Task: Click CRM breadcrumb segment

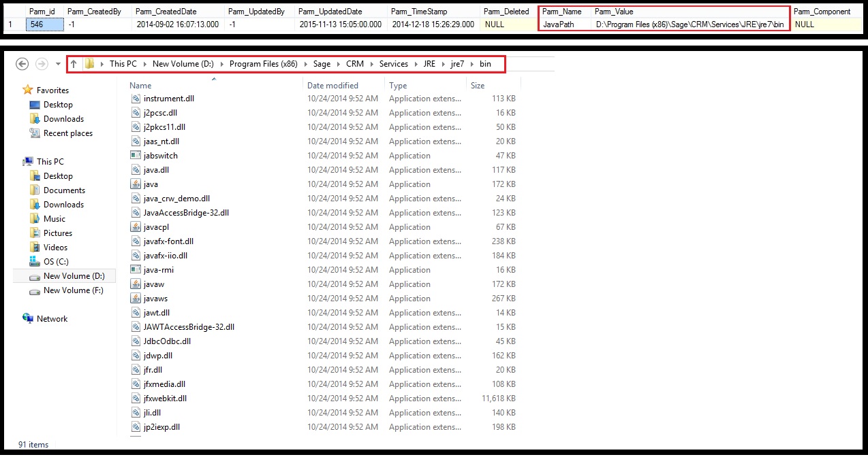Action: pos(355,64)
